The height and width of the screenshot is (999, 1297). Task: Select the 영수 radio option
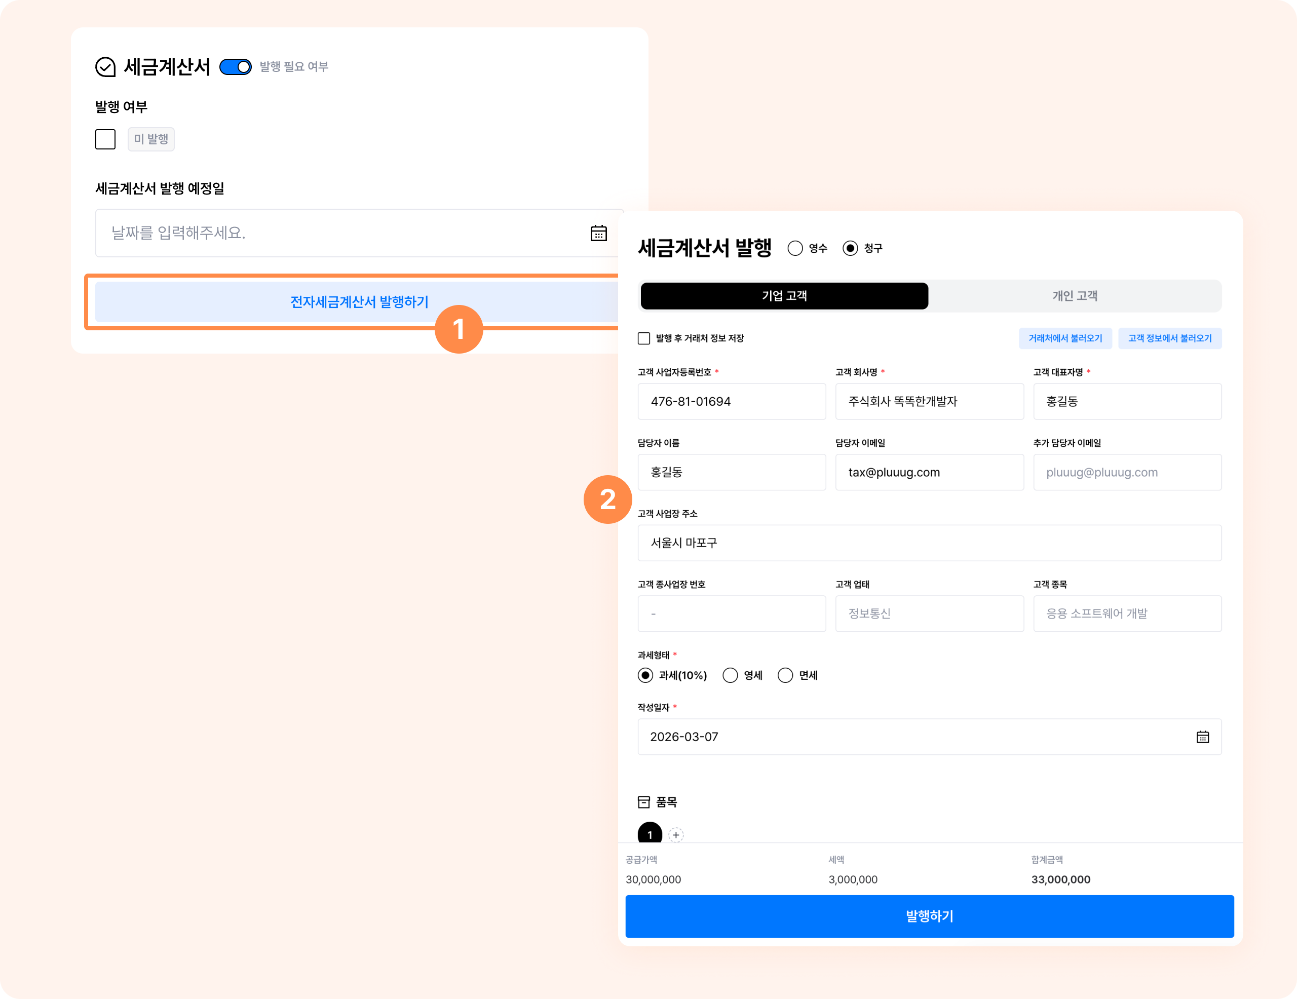click(x=795, y=248)
